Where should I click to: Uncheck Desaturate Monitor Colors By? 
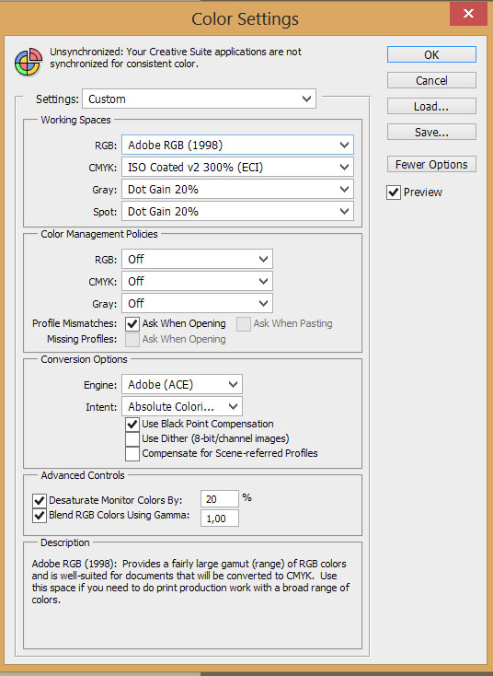point(40,500)
